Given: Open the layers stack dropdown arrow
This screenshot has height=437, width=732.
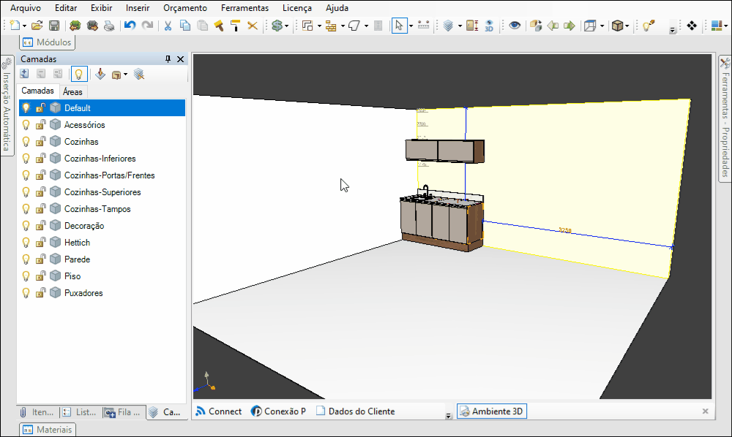Looking at the screenshot, I should pyautogui.click(x=460, y=26).
